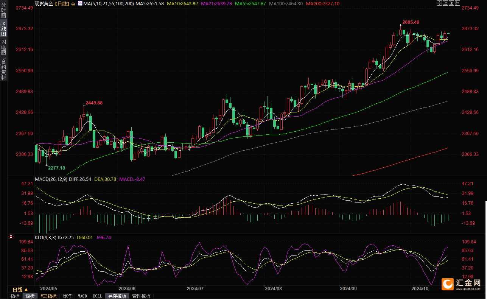Image resolution: width=487 pixels, height=299 pixels.
Task: Click the 2449.88 peak price marker
Action: click(94, 103)
